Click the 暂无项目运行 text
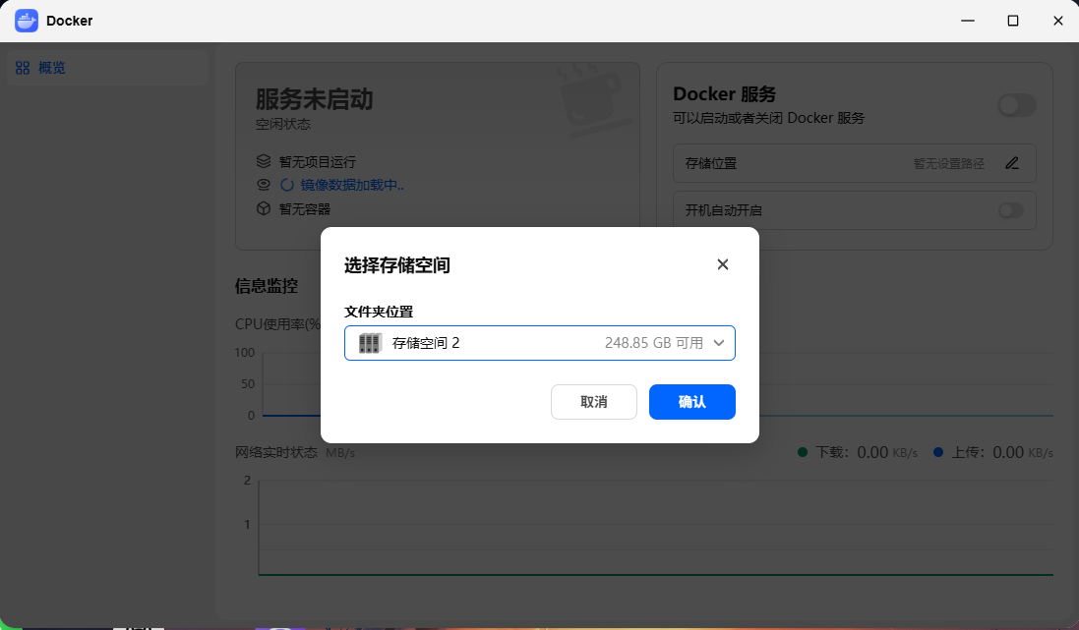Image resolution: width=1079 pixels, height=630 pixels. 318,161
